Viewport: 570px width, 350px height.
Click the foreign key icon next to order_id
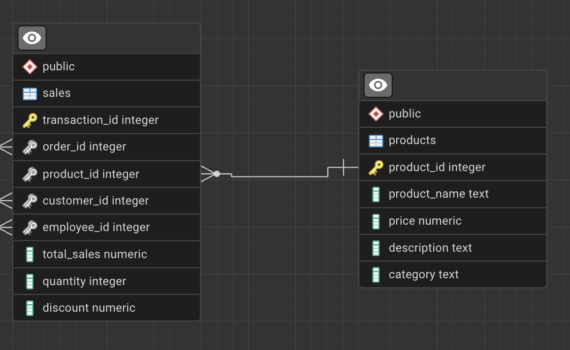click(x=30, y=147)
